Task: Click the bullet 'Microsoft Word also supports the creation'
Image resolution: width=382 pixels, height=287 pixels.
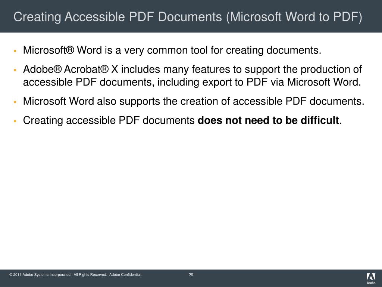Action: [x=194, y=101]
